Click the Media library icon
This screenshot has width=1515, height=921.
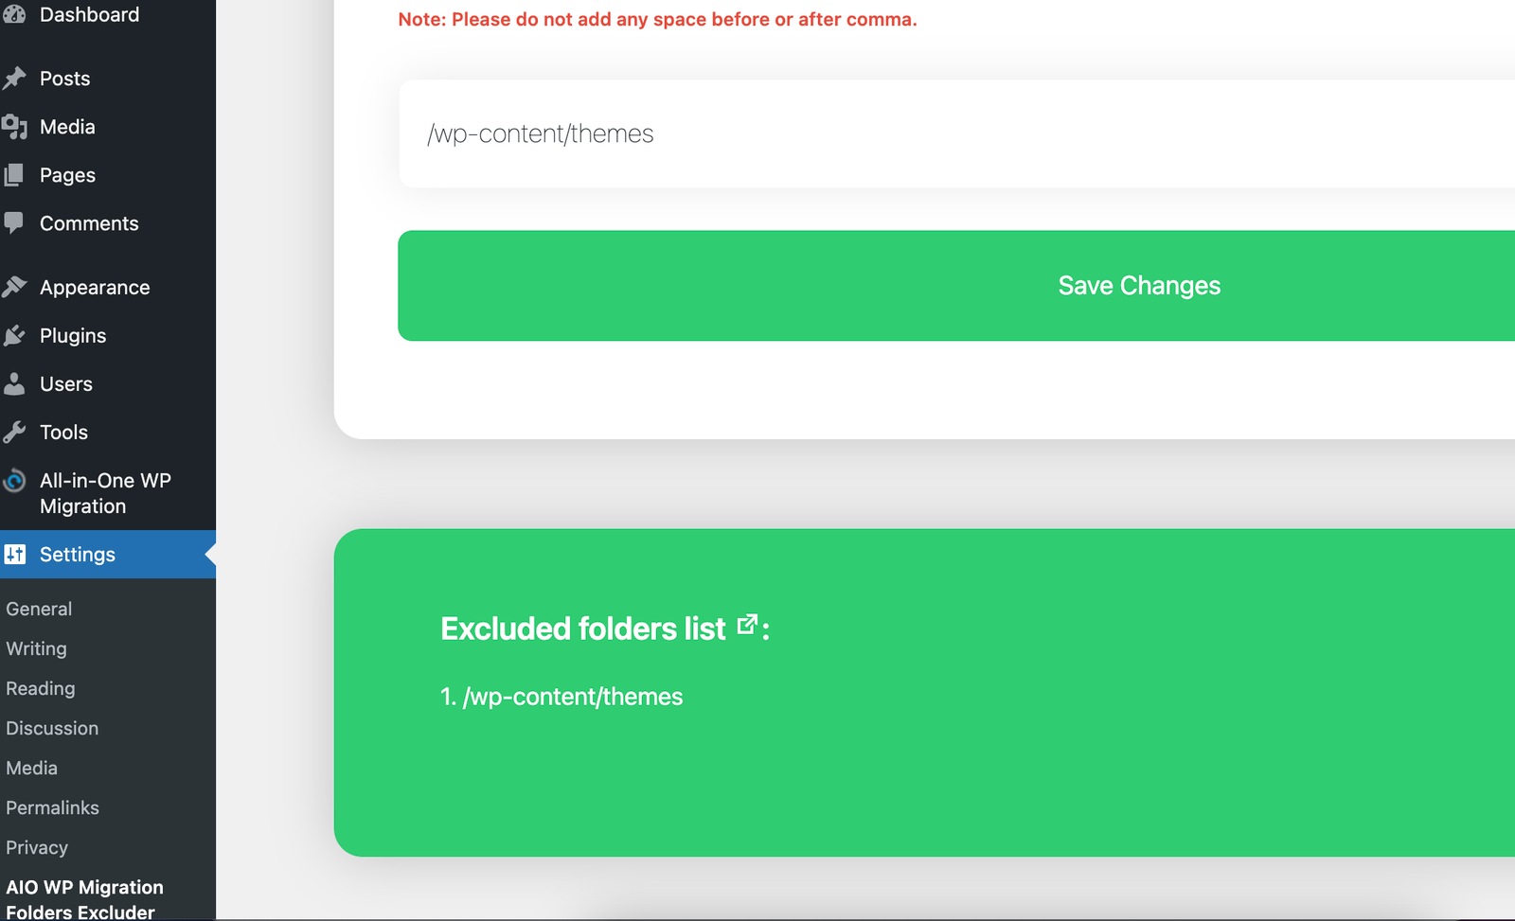pyautogui.click(x=14, y=127)
